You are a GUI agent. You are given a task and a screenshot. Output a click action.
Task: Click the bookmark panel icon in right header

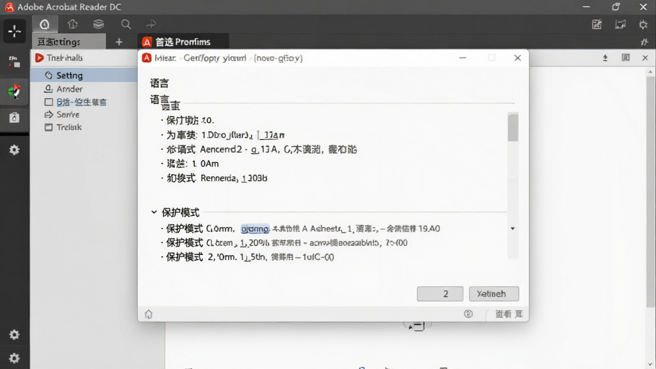625,58
